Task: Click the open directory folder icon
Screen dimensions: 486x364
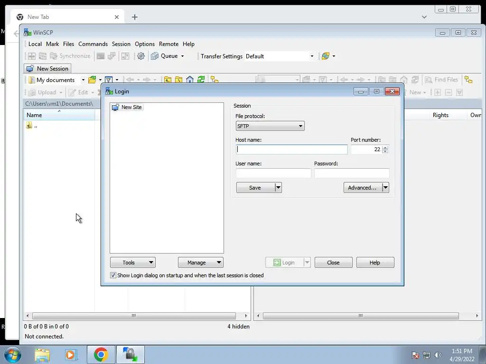Action: pyautogui.click(x=92, y=80)
